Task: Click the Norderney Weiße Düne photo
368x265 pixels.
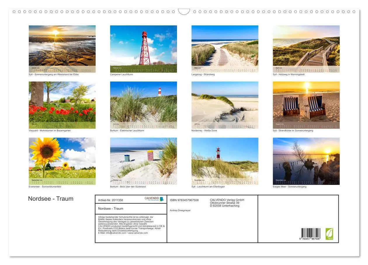Action: [225, 105]
